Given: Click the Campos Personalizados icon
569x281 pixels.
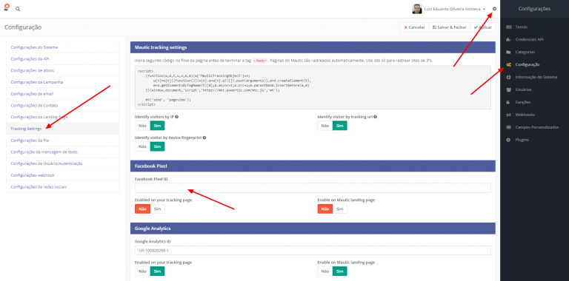Looking at the screenshot, I should point(509,127).
